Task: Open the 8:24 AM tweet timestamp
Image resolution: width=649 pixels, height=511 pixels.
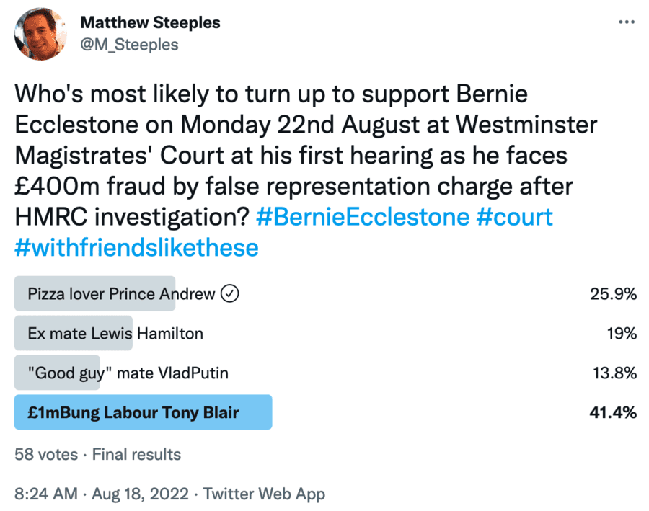Action: pos(46,494)
